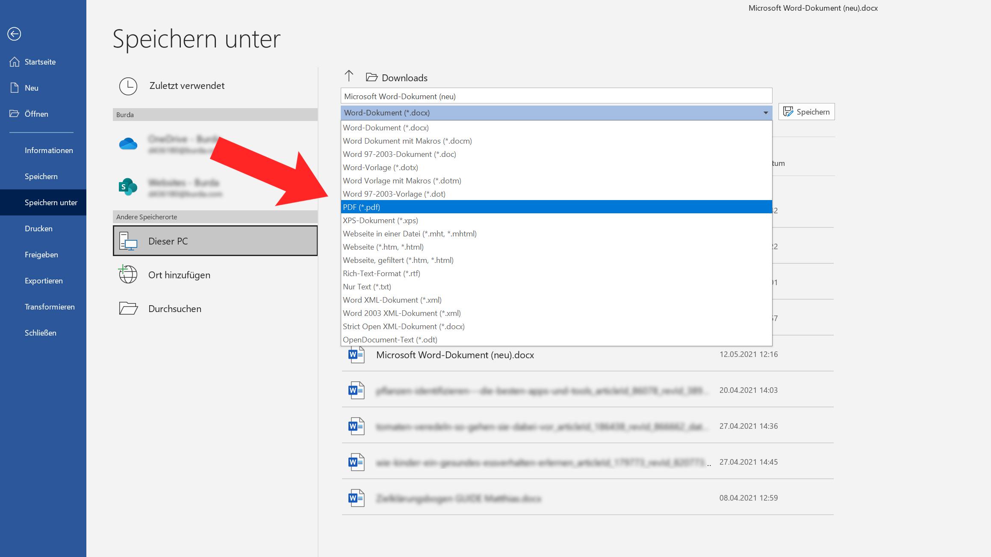Open Drucken in the sidebar

[x=38, y=228]
